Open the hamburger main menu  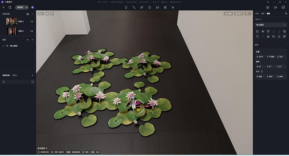[3, 8]
